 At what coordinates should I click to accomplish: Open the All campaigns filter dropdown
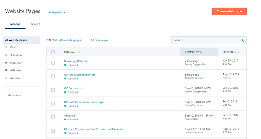[x=100, y=40]
